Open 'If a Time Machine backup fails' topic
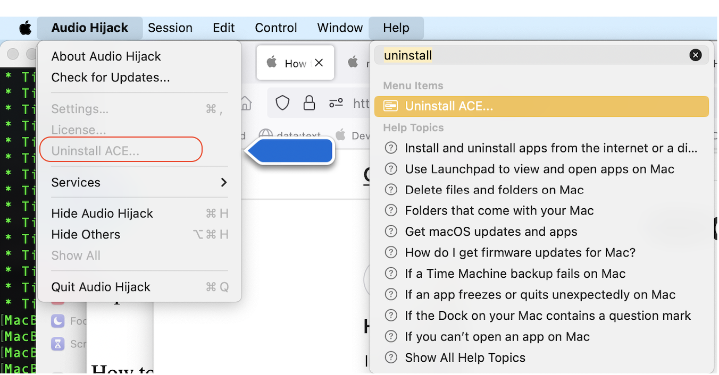The width and height of the screenshot is (719, 375). (x=541, y=274)
